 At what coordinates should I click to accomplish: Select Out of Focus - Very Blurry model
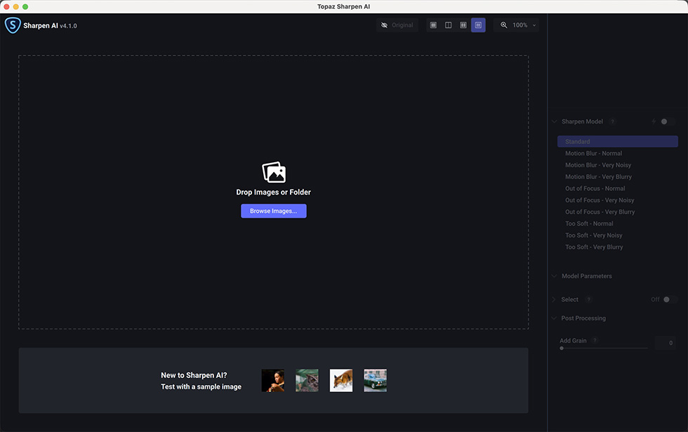[x=617, y=211]
